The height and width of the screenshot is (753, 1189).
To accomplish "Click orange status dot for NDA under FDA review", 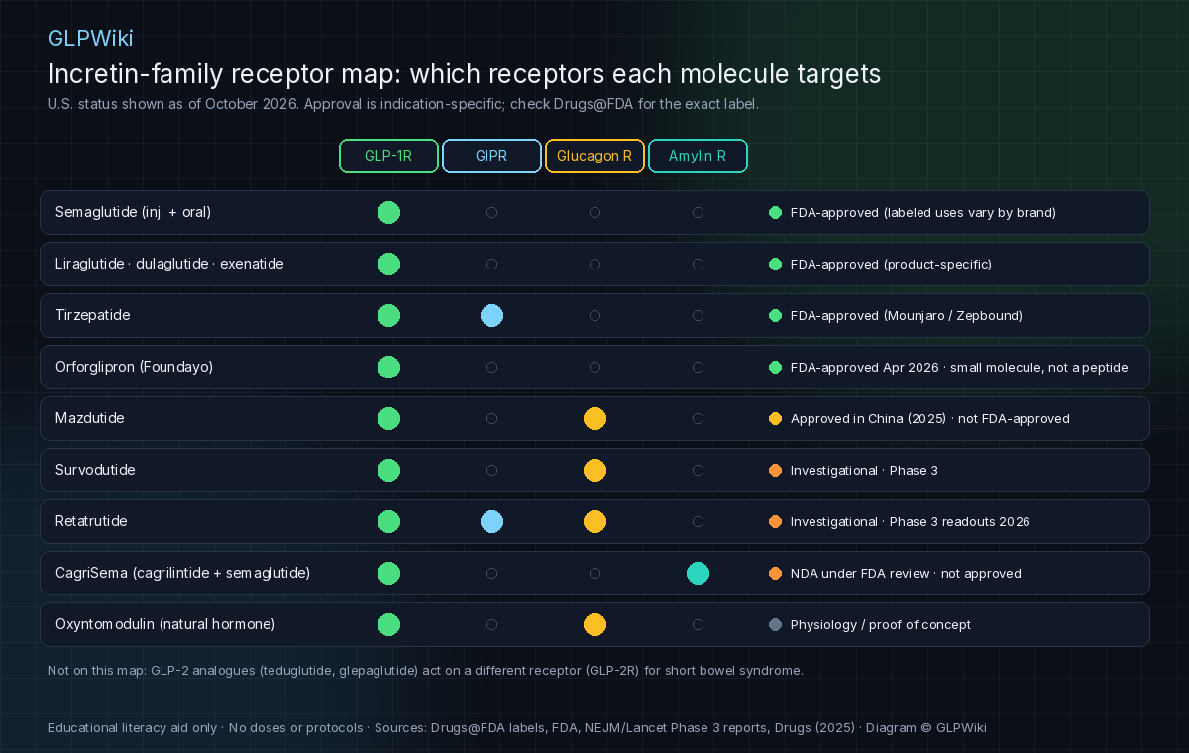I will coord(775,573).
